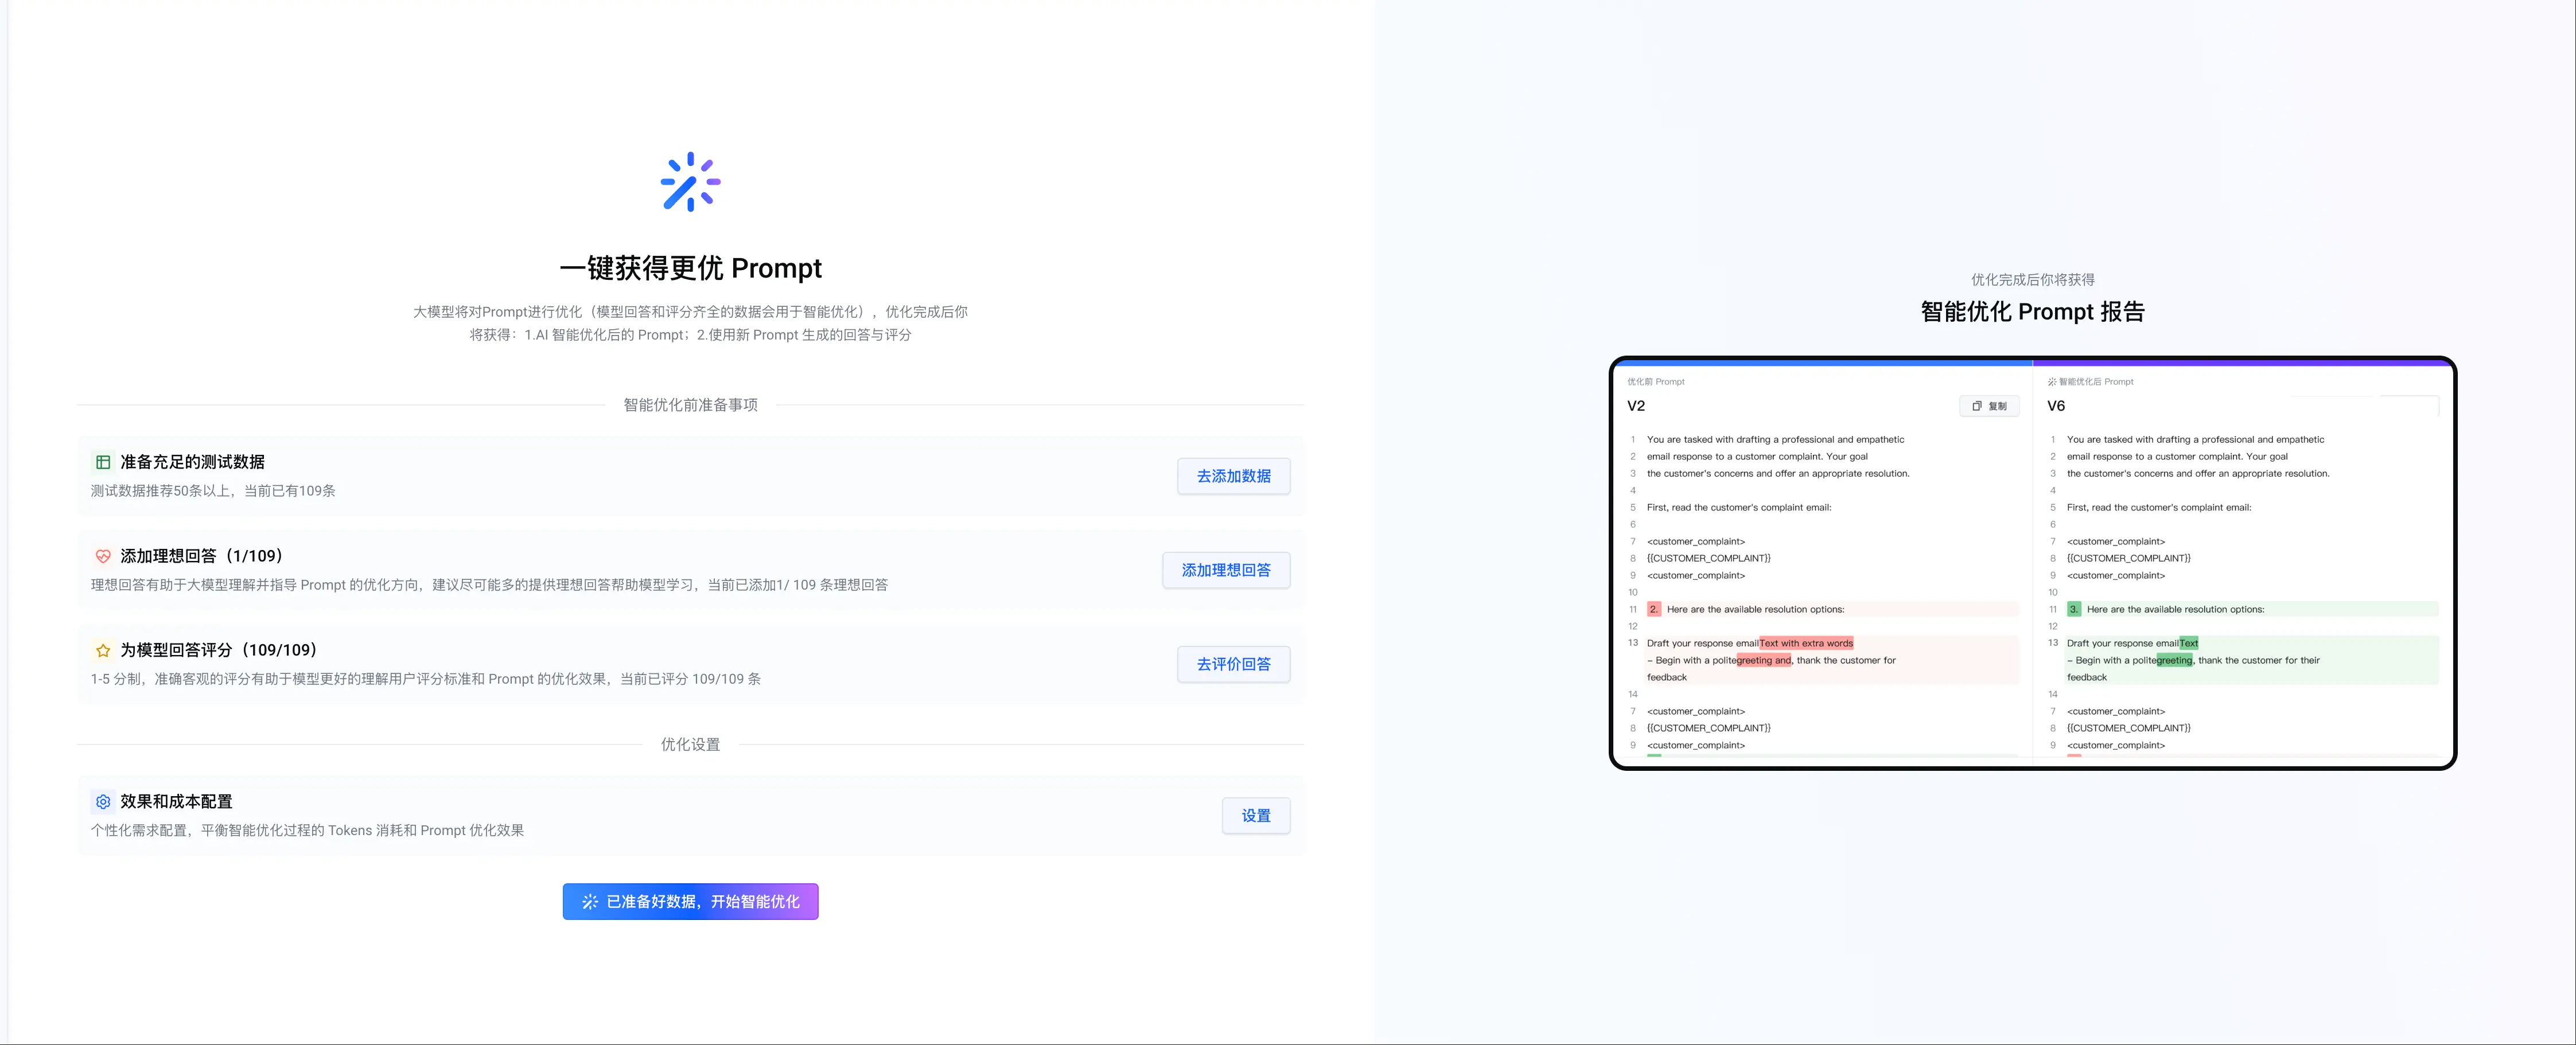
Task: Click the 去评价回答 button
Action: click(1233, 664)
